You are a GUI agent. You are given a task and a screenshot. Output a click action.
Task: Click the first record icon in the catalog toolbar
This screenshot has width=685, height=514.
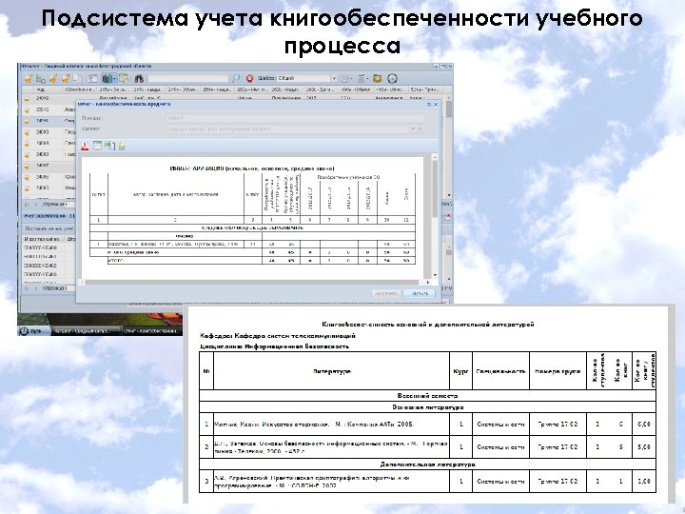tap(28, 79)
